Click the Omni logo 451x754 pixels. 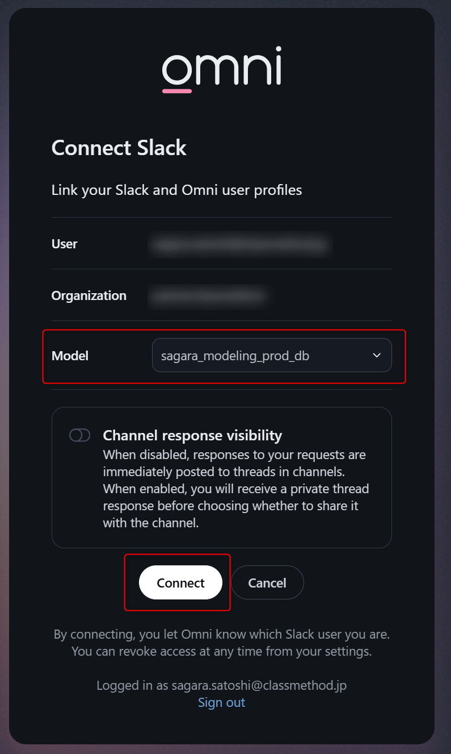pos(222,70)
